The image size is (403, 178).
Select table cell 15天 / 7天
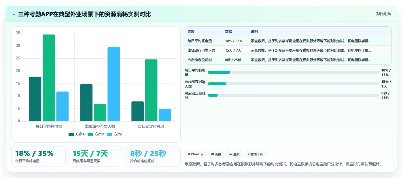[233, 51]
